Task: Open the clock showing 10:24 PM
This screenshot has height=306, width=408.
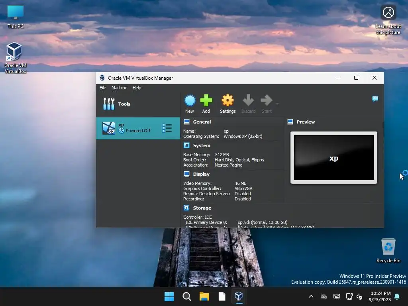Action: point(380,296)
